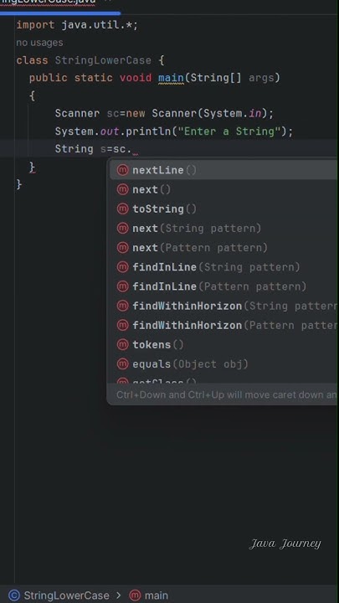Click the class icon in the breadcrumb bar

14,595
